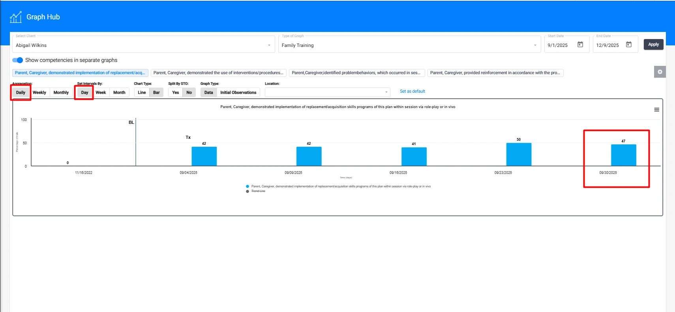This screenshot has height=312, width=675.
Task: Open the Location dropdown
Action: pyautogui.click(x=327, y=92)
